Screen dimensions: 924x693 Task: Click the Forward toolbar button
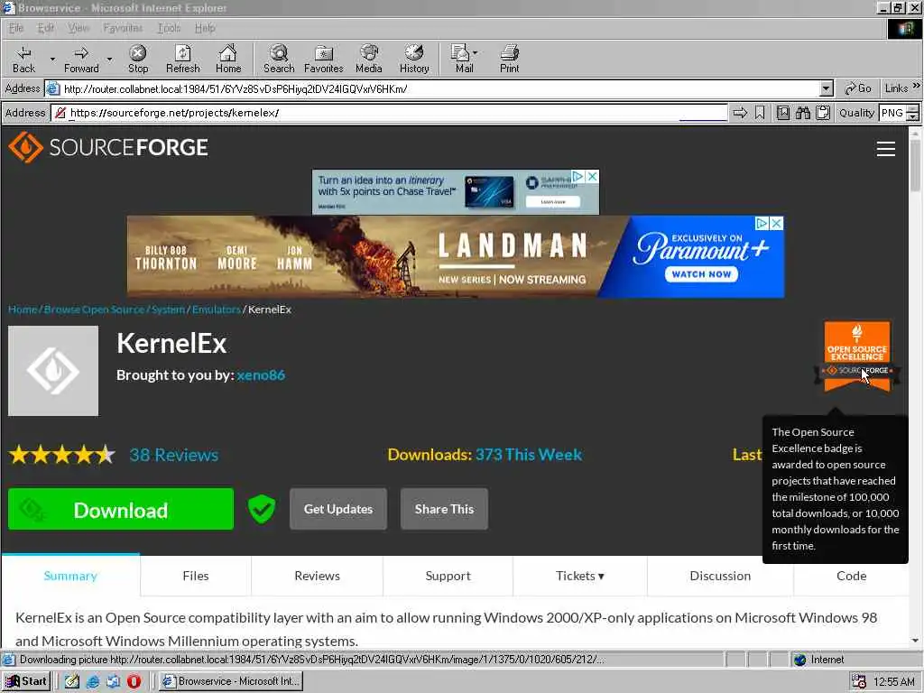coord(81,59)
